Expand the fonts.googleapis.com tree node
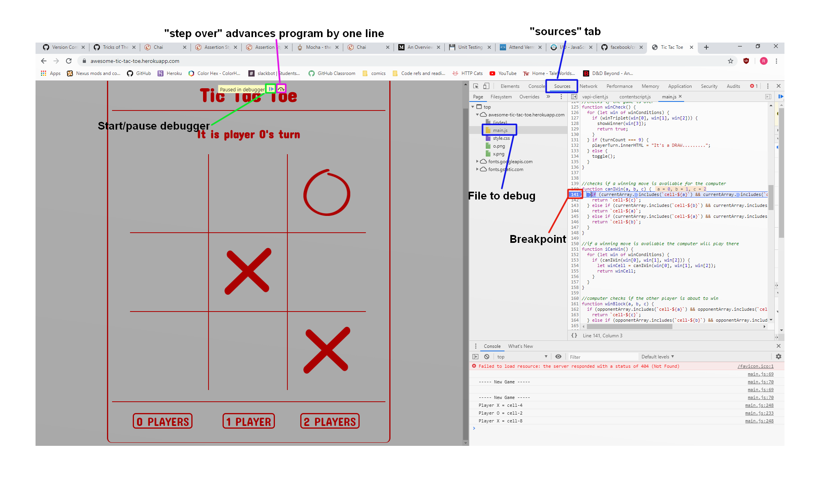Screen dimensions: 820x488 tap(477, 162)
